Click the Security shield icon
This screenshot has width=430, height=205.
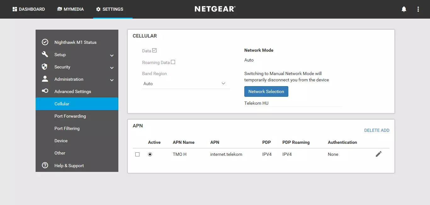pyautogui.click(x=45, y=67)
